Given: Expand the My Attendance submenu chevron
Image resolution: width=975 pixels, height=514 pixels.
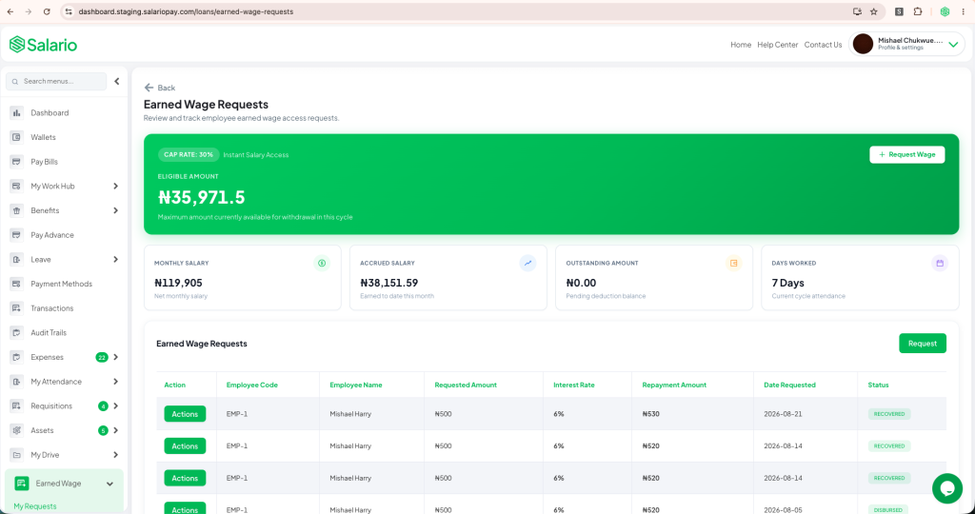Looking at the screenshot, I should point(115,382).
